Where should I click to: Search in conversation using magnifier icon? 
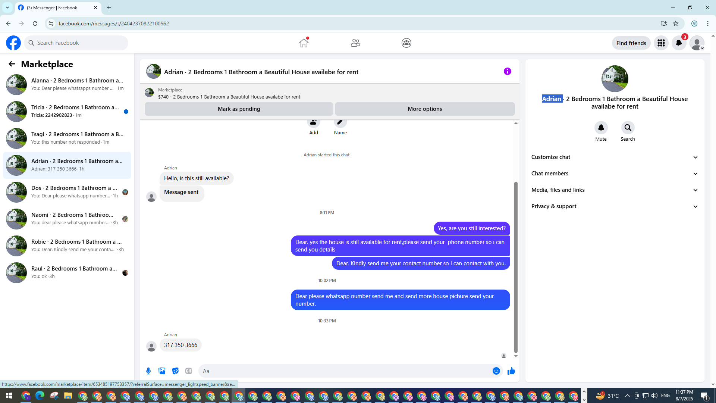pos(628,128)
